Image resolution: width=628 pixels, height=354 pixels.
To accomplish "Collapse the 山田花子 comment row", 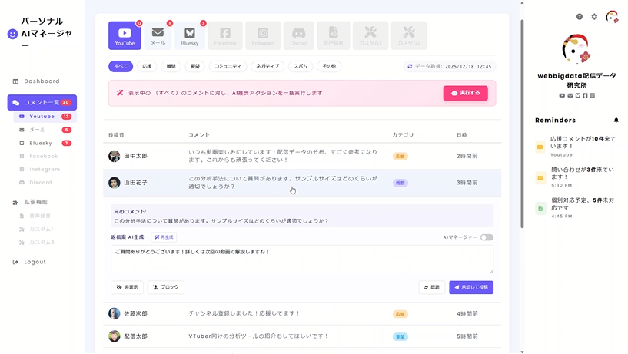I will [301, 183].
